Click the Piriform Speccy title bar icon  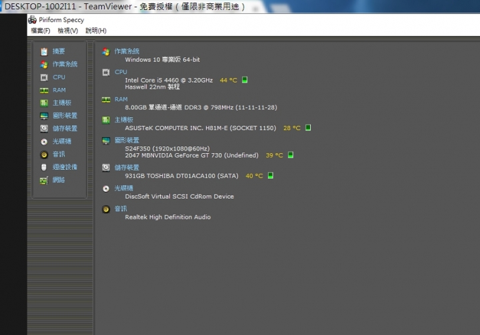pos(33,20)
